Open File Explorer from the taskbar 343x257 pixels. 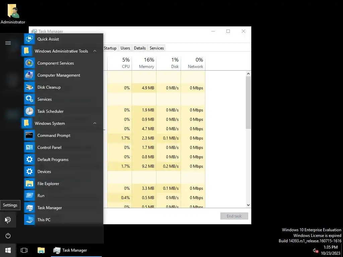(41, 250)
